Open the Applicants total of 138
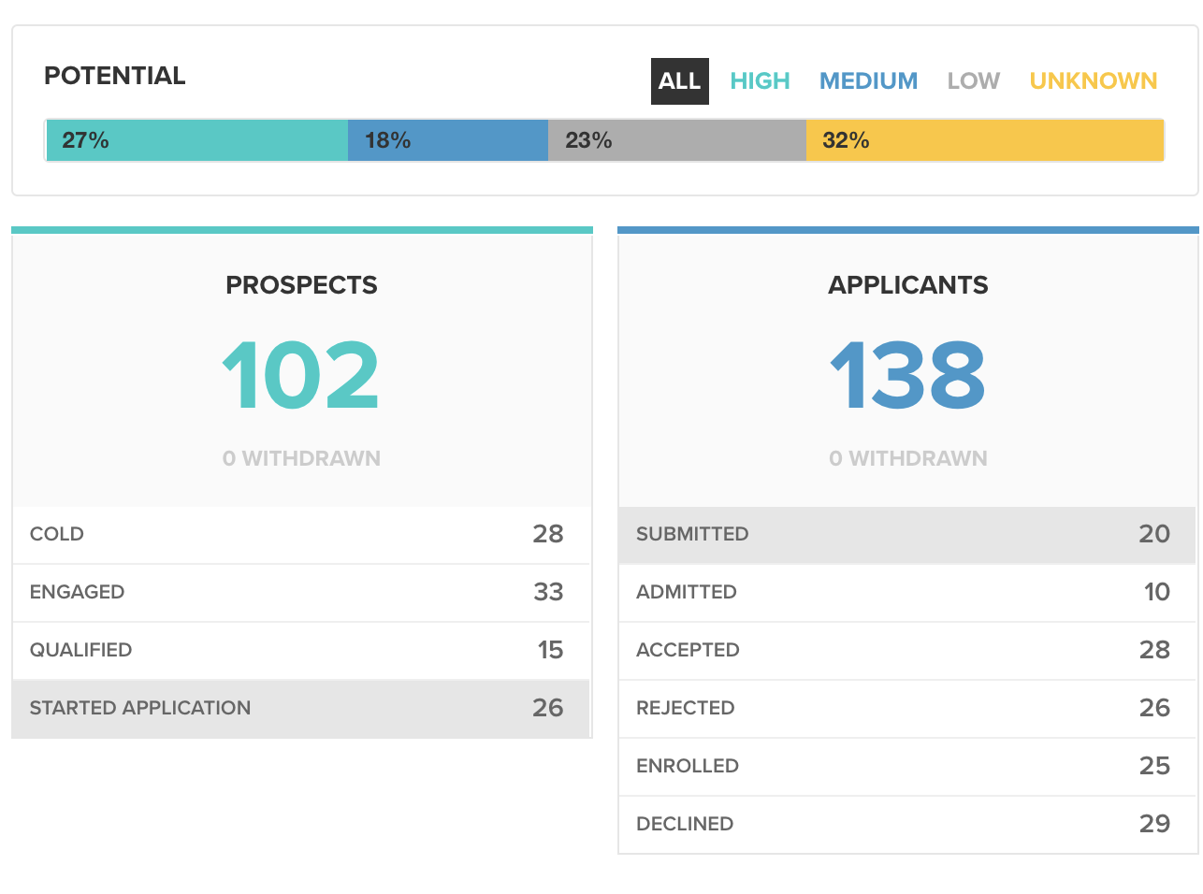 point(907,376)
